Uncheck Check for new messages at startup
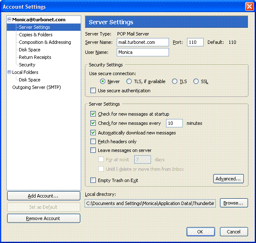The width and height of the screenshot is (256, 243). click(93, 114)
